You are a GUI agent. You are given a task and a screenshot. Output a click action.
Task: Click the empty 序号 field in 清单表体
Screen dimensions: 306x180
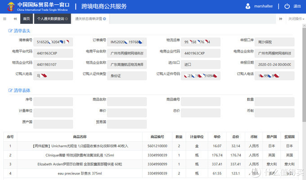click(53, 101)
